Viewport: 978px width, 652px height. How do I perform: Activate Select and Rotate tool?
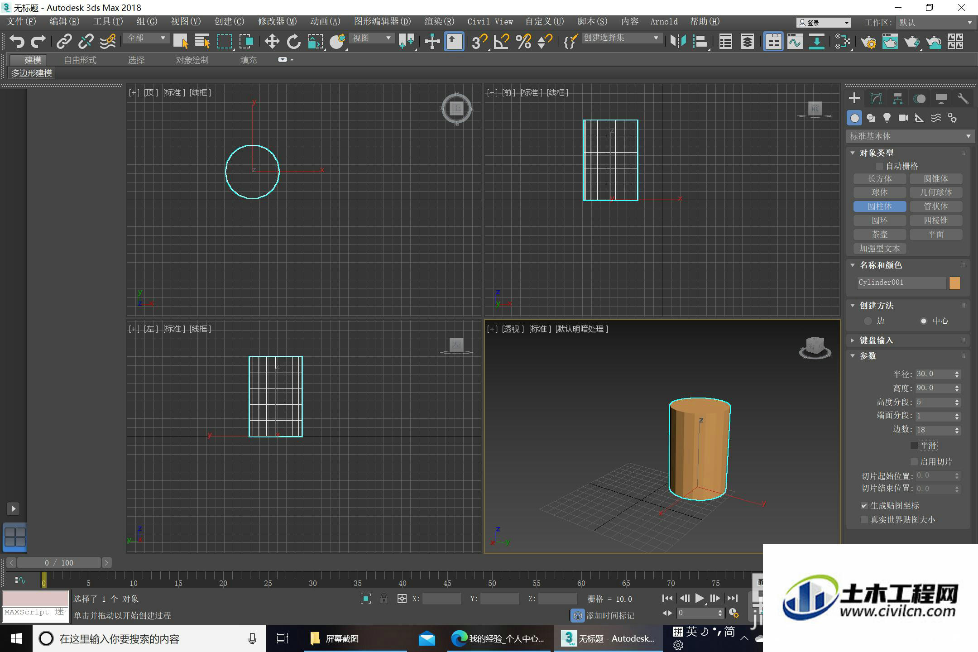[293, 42]
